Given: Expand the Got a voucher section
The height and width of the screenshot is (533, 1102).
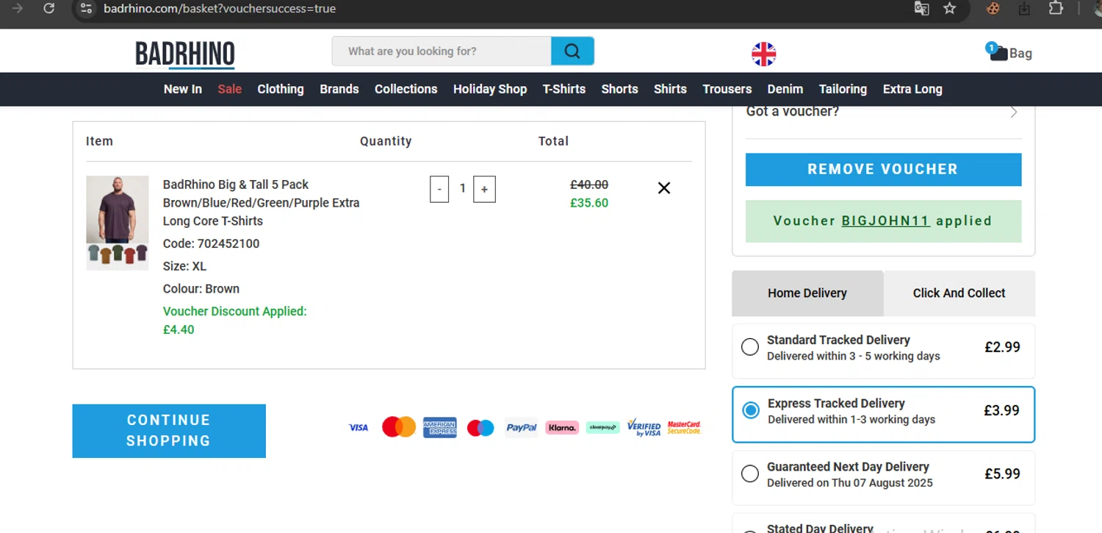Looking at the screenshot, I should [883, 112].
